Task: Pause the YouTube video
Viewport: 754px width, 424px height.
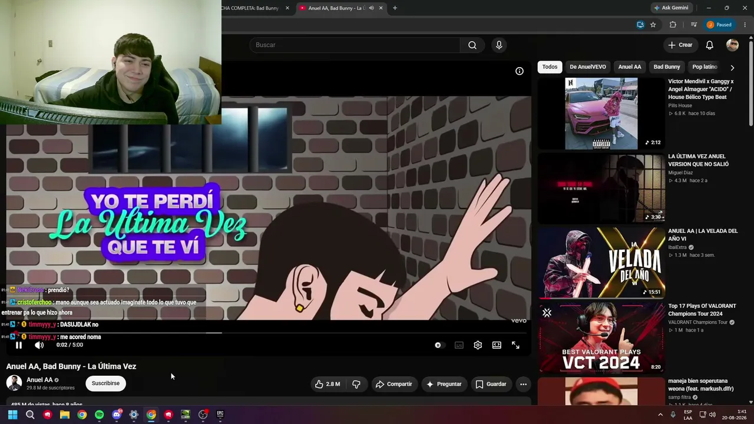Action: [x=19, y=345]
